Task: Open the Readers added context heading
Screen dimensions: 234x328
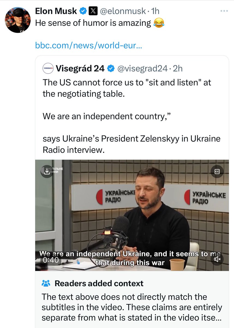Action: [x=99, y=283]
